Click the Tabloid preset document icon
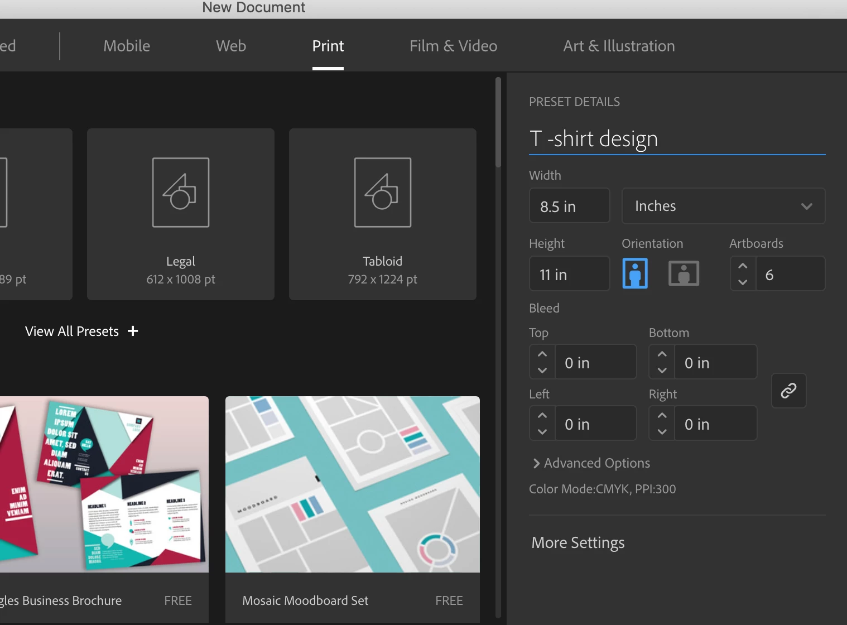 (x=383, y=192)
